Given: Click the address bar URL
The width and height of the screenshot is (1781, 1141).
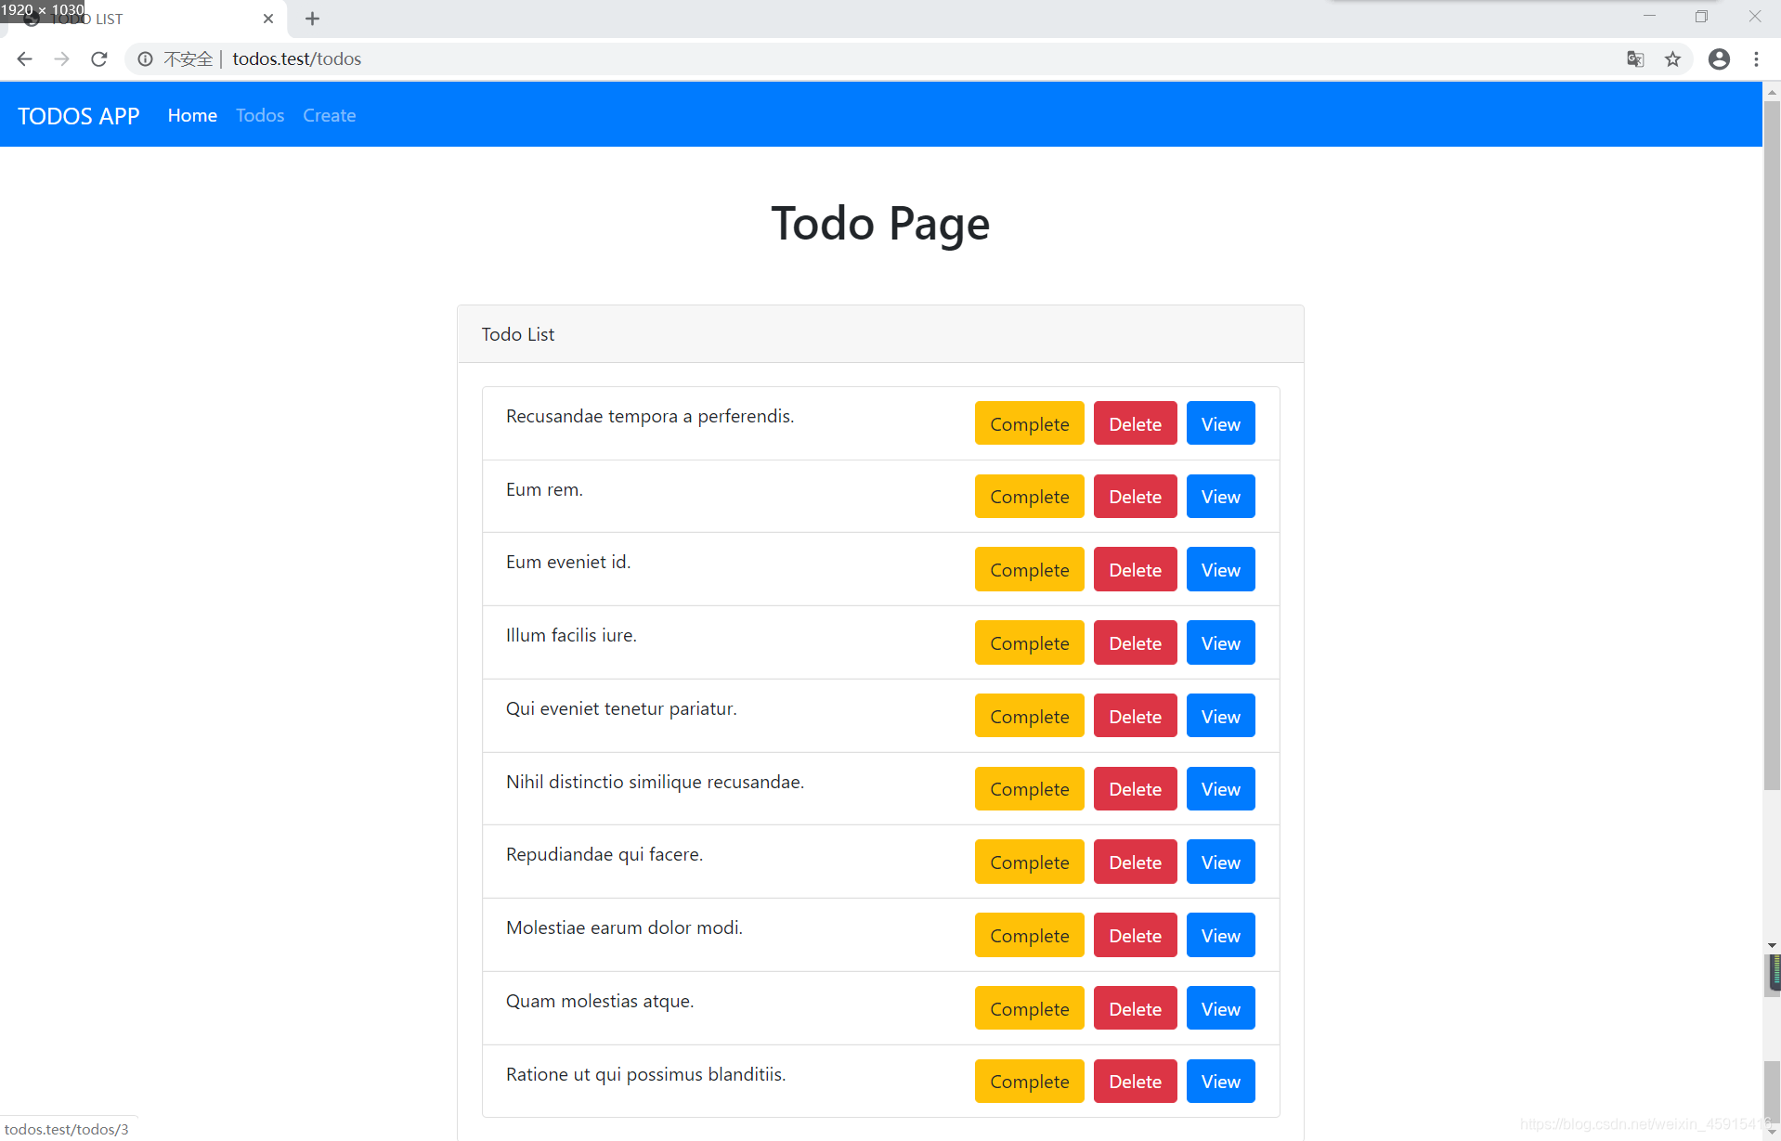Looking at the screenshot, I should [296, 58].
